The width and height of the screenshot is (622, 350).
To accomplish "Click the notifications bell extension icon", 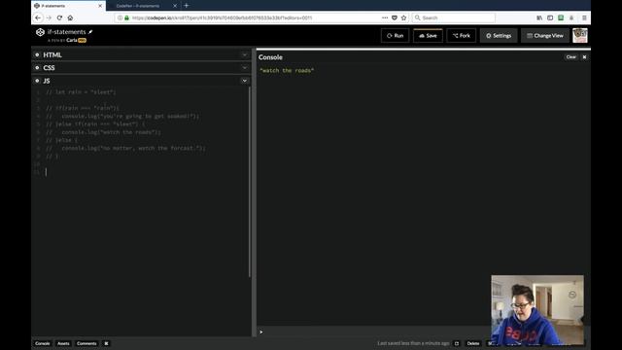I will (x=571, y=17).
